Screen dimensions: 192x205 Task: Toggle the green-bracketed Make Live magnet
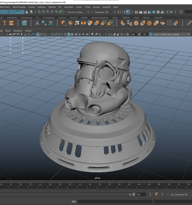tap(61, 12)
